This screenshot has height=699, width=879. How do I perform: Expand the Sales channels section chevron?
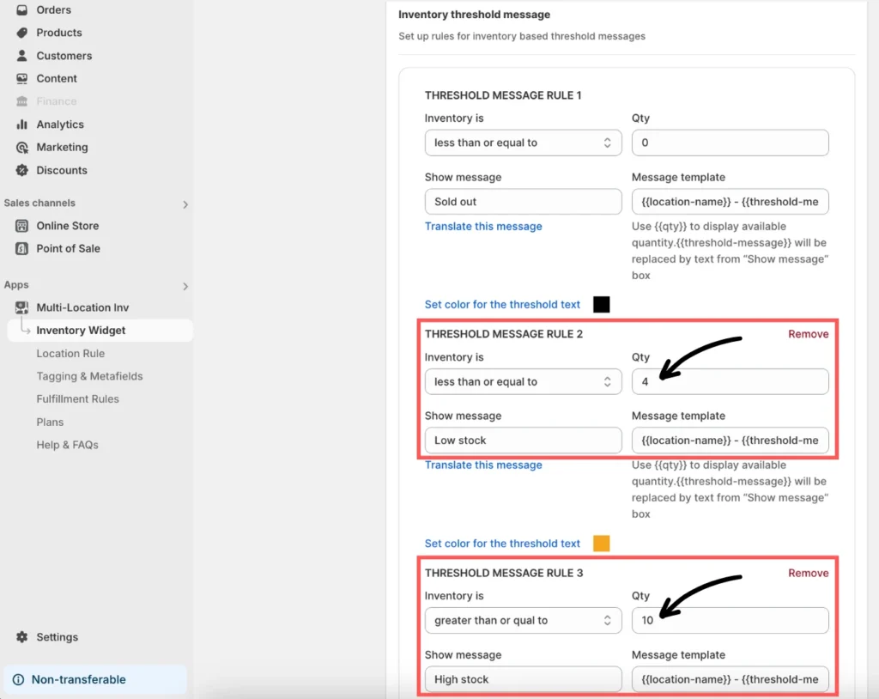(185, 204)
